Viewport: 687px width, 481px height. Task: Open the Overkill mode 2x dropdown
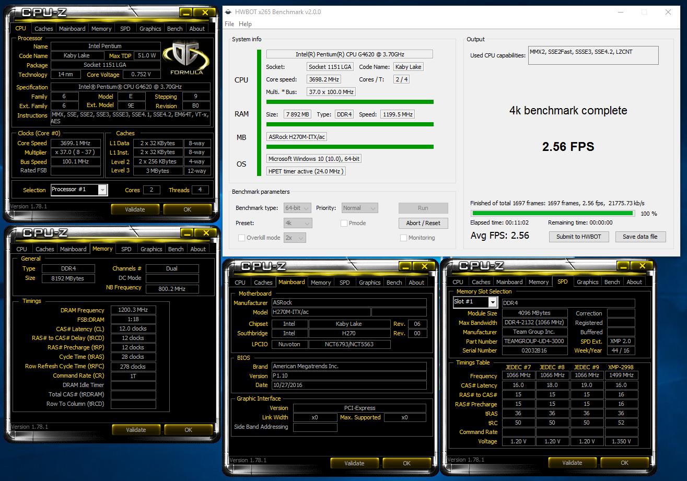(295, 238)
